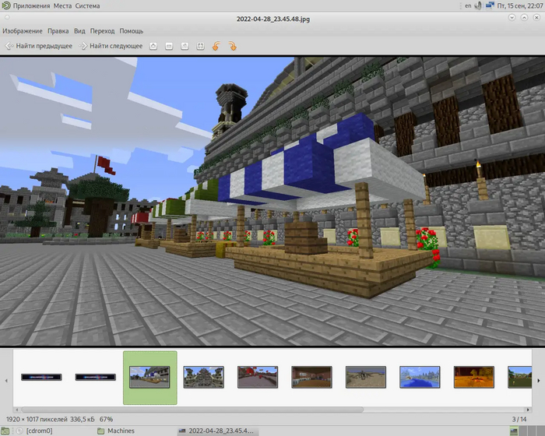
Task: Click the window title 2022-04-28_23.45.48.jpg
Action: coord(273,19)
